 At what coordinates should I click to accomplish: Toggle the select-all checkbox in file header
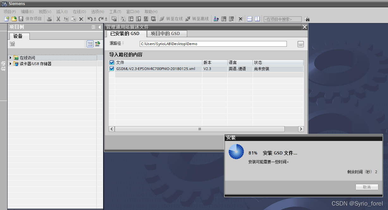[112, 62]
